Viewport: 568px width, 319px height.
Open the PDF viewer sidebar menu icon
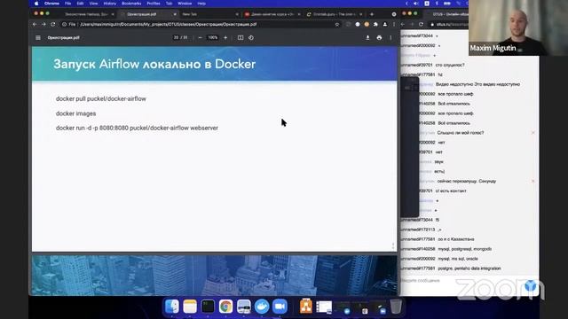click(38, 37)
